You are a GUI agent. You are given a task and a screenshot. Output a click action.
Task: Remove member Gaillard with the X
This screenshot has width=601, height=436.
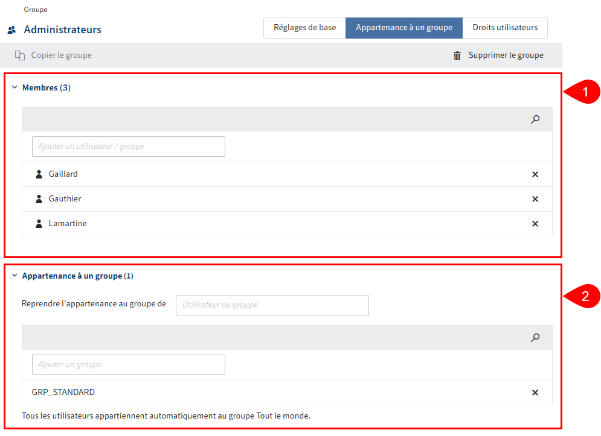pyautogui.click(x=535, y=174)
